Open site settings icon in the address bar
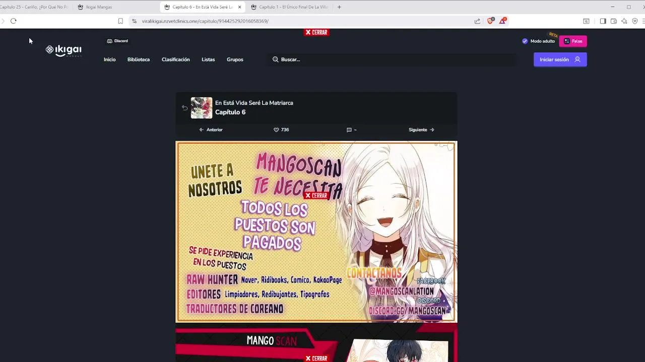Screen dimensions: 645x362 134,21
